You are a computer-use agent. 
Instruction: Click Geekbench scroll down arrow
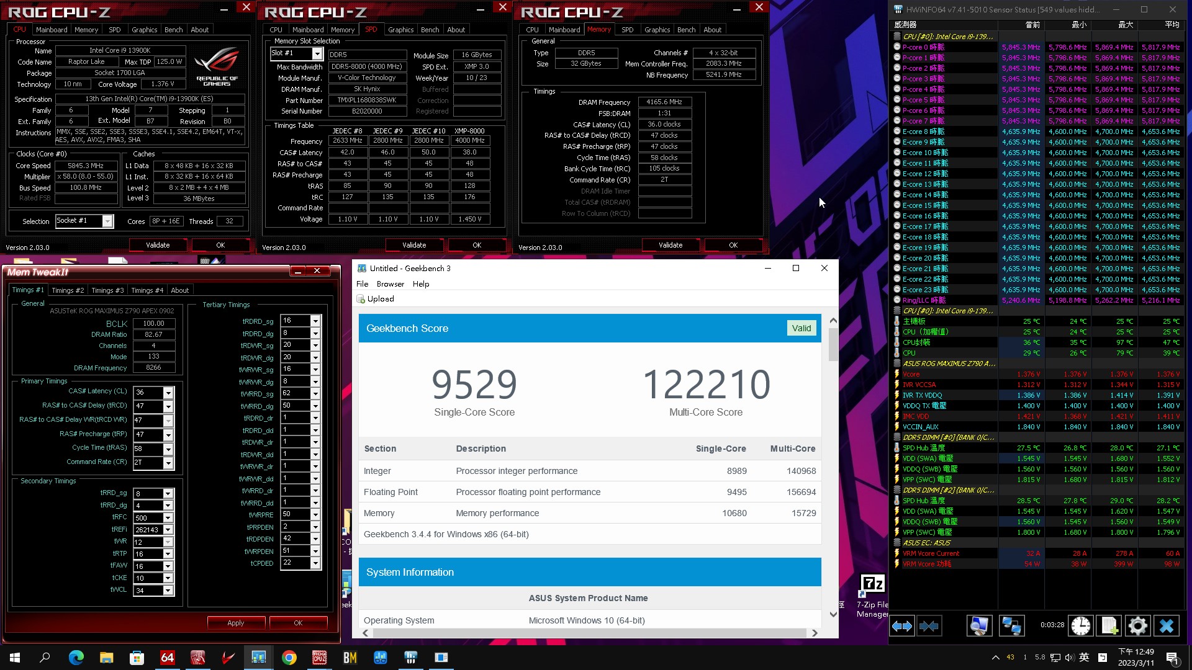coord(833,614)
